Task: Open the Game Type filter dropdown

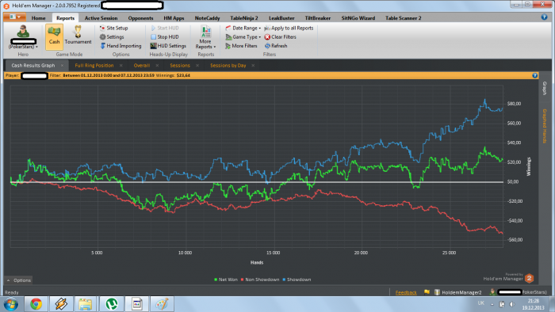Action: [x=243, y=36]
